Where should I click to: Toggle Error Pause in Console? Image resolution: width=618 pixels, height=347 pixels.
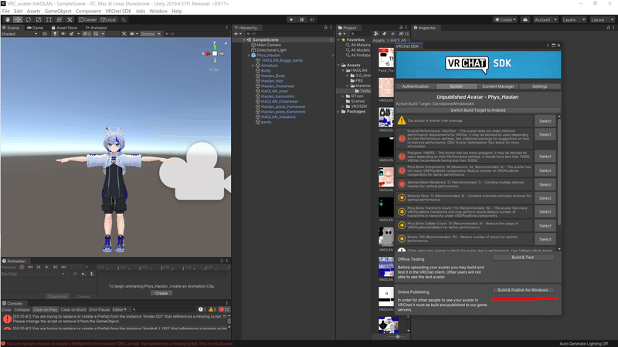tap(100, 310)
